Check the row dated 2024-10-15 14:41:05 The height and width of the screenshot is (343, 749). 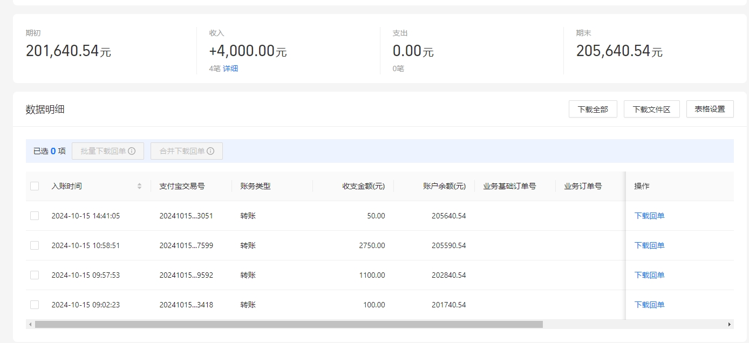35,216
